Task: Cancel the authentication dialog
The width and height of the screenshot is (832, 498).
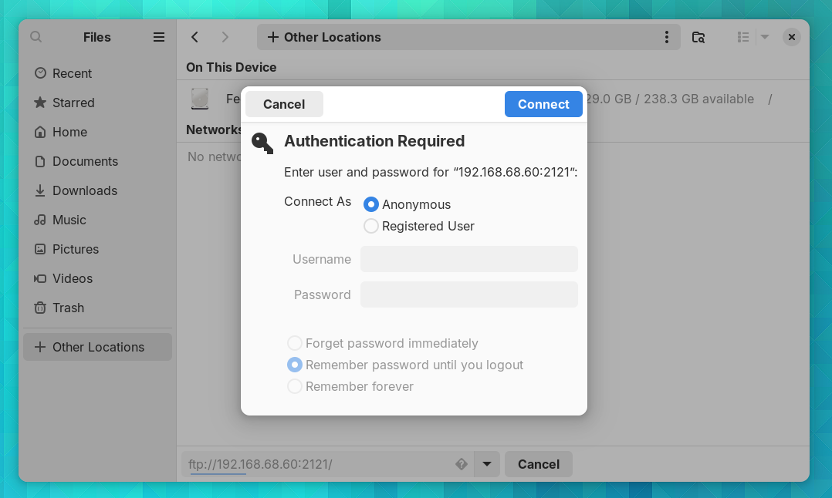Action: pos(284,104)
